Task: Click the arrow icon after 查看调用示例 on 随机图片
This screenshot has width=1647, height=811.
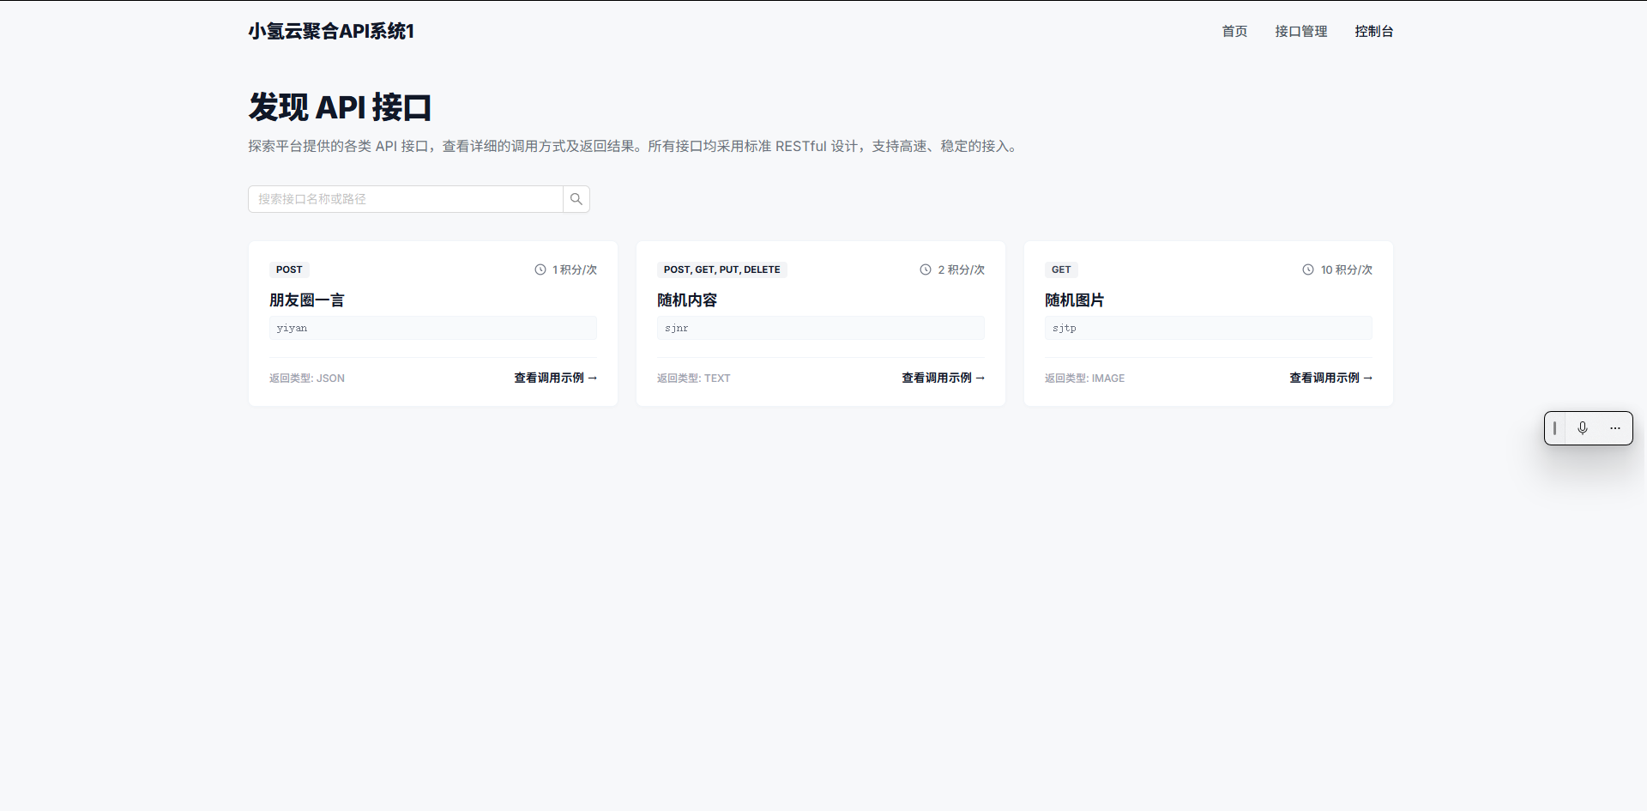Action: point(1367,378)
